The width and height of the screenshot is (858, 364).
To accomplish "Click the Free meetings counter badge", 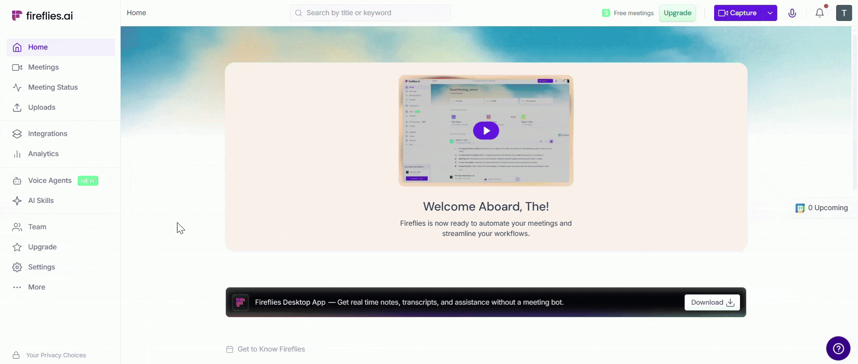I will coord(606,13).
